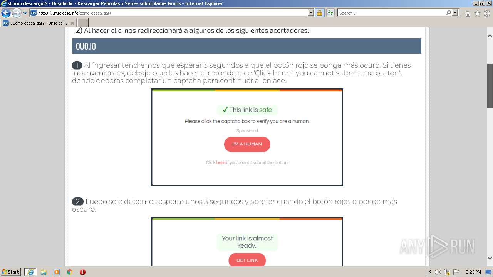This screenshot has height=277, width=493.
Task: Click the 'GET LINK' button image
Action: pos(247,260)
